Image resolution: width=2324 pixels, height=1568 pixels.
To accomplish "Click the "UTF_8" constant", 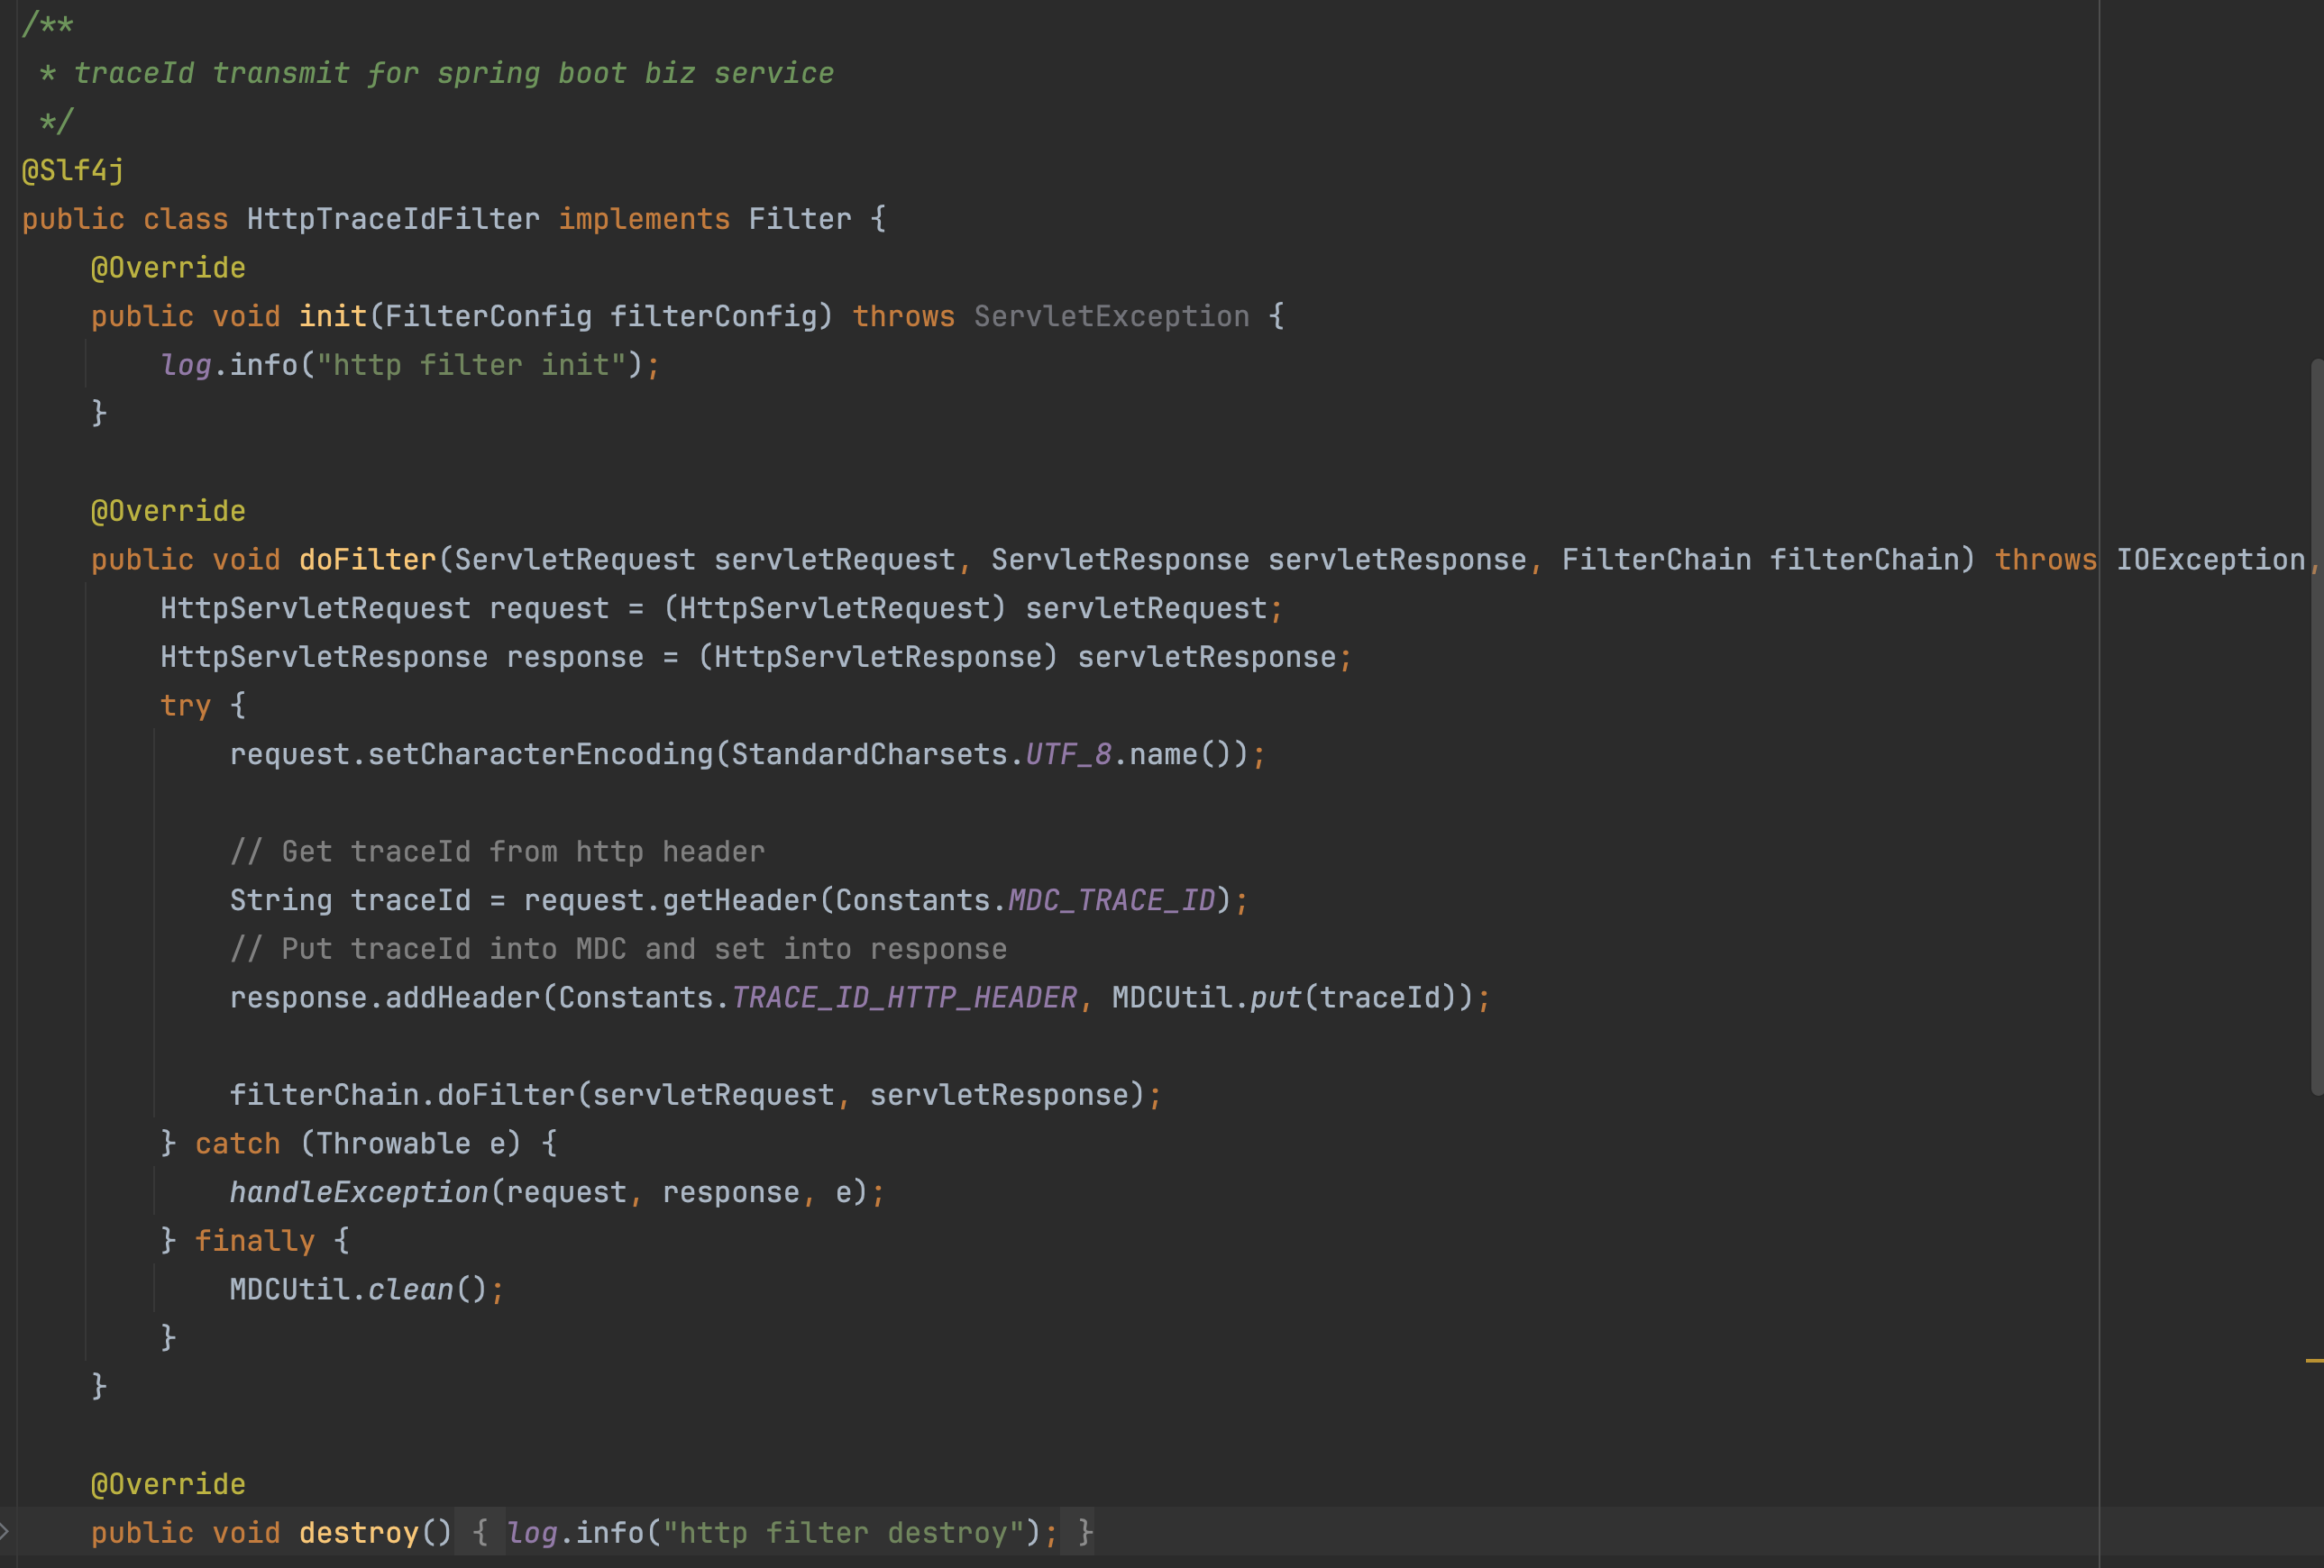I will tap(1068, 753).
